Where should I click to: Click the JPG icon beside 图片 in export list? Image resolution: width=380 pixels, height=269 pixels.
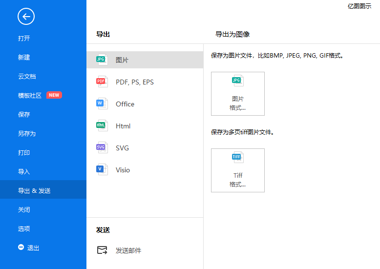[102, 60]
